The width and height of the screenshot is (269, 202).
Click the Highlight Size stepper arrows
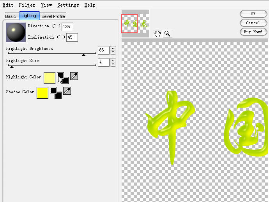pos(113,62)
